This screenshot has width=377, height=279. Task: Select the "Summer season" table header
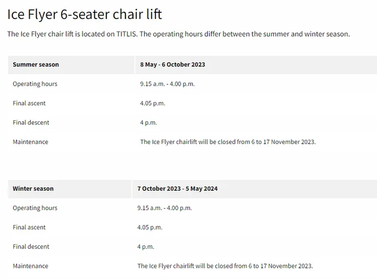pos(36,65)
